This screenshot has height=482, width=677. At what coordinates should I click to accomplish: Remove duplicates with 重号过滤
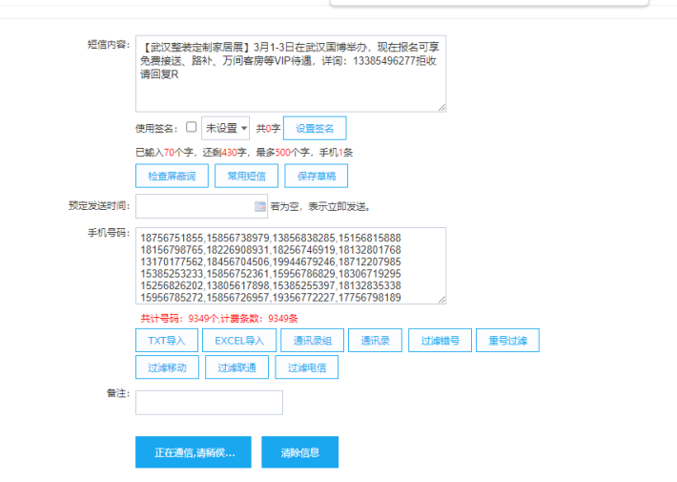506,341
